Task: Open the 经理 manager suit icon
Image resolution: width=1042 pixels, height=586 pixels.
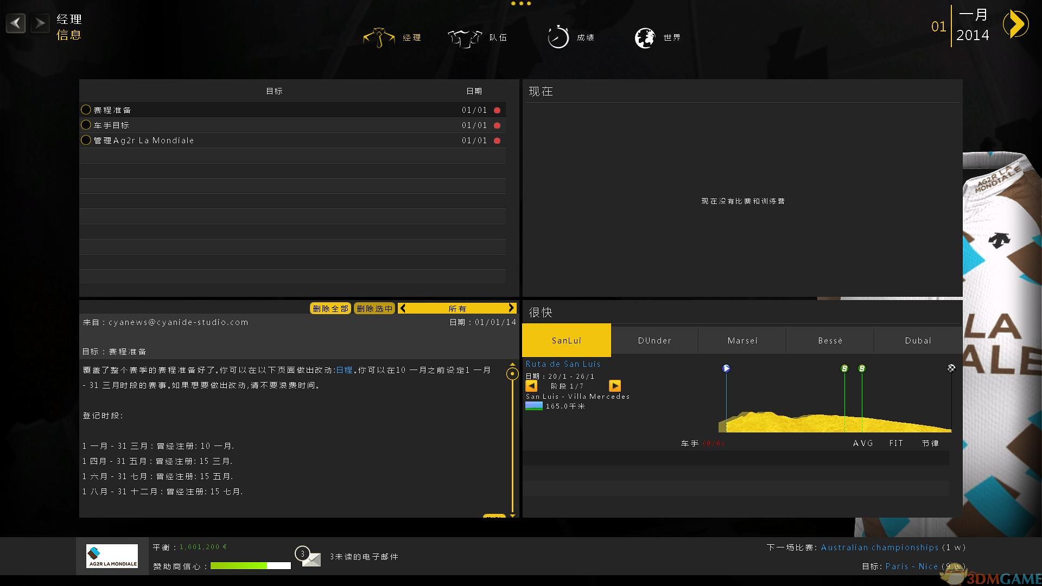Action: point(379,37)
